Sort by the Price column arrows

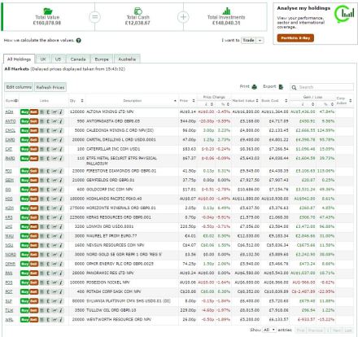194,101
